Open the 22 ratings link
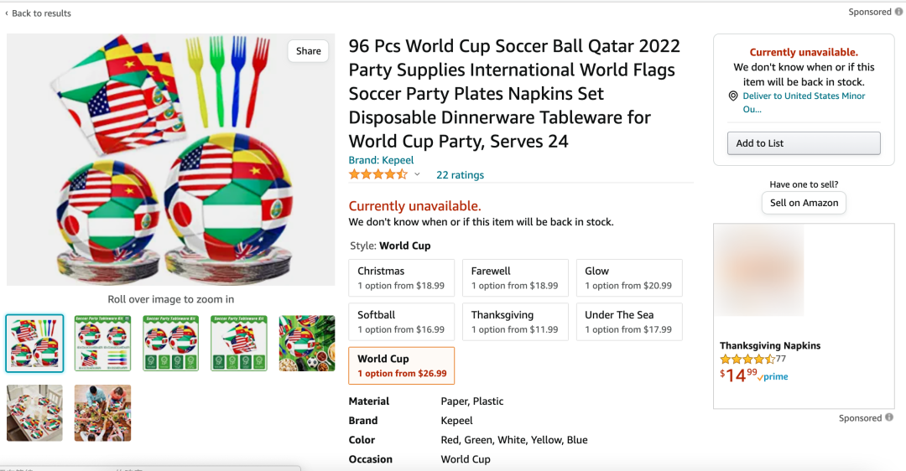This screenshot has height=471, width=906. 460,174
